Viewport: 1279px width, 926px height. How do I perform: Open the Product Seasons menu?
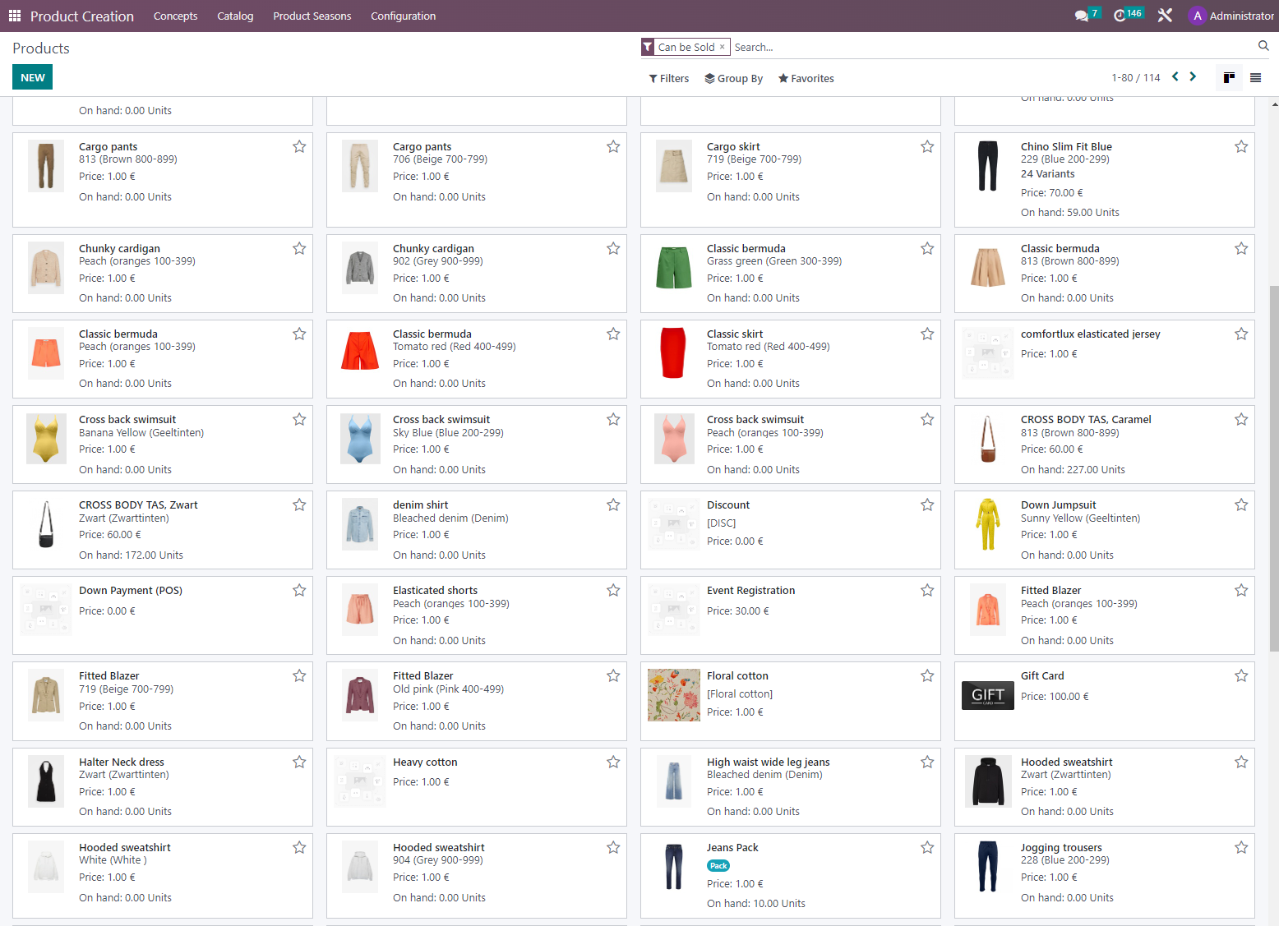(312, 16)
